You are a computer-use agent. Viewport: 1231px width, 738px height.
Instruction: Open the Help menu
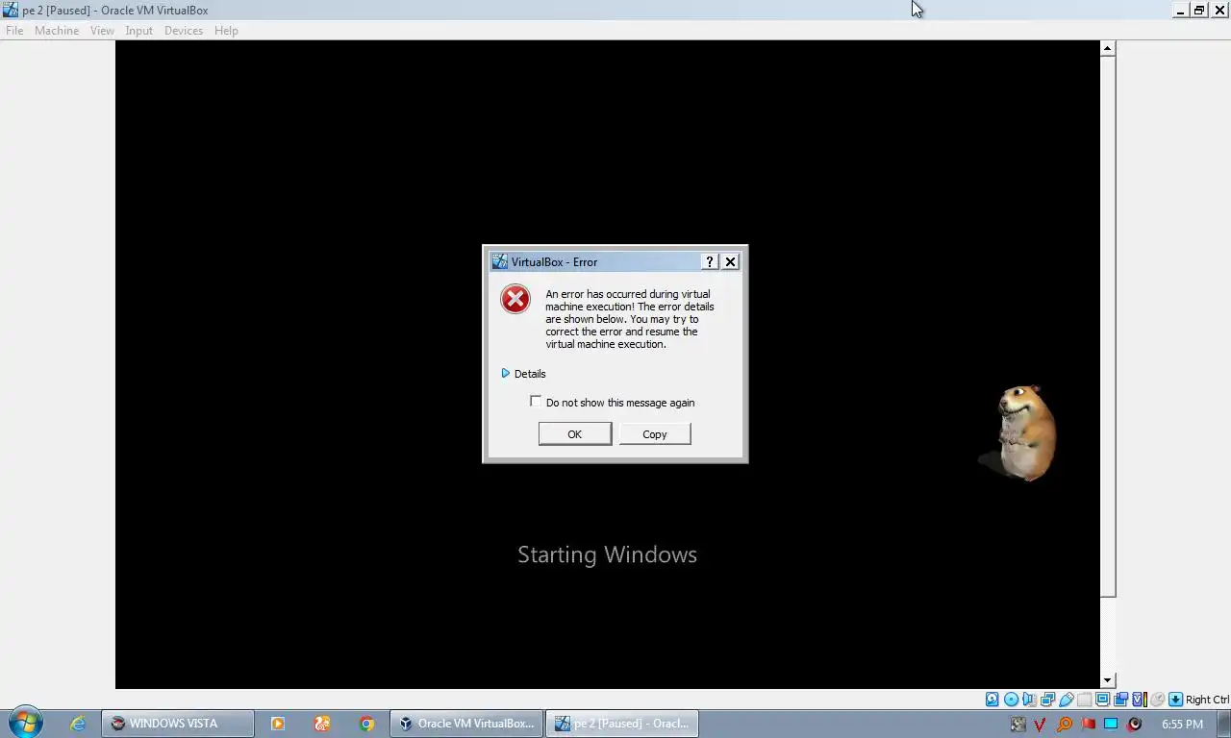tap(226, 31)
